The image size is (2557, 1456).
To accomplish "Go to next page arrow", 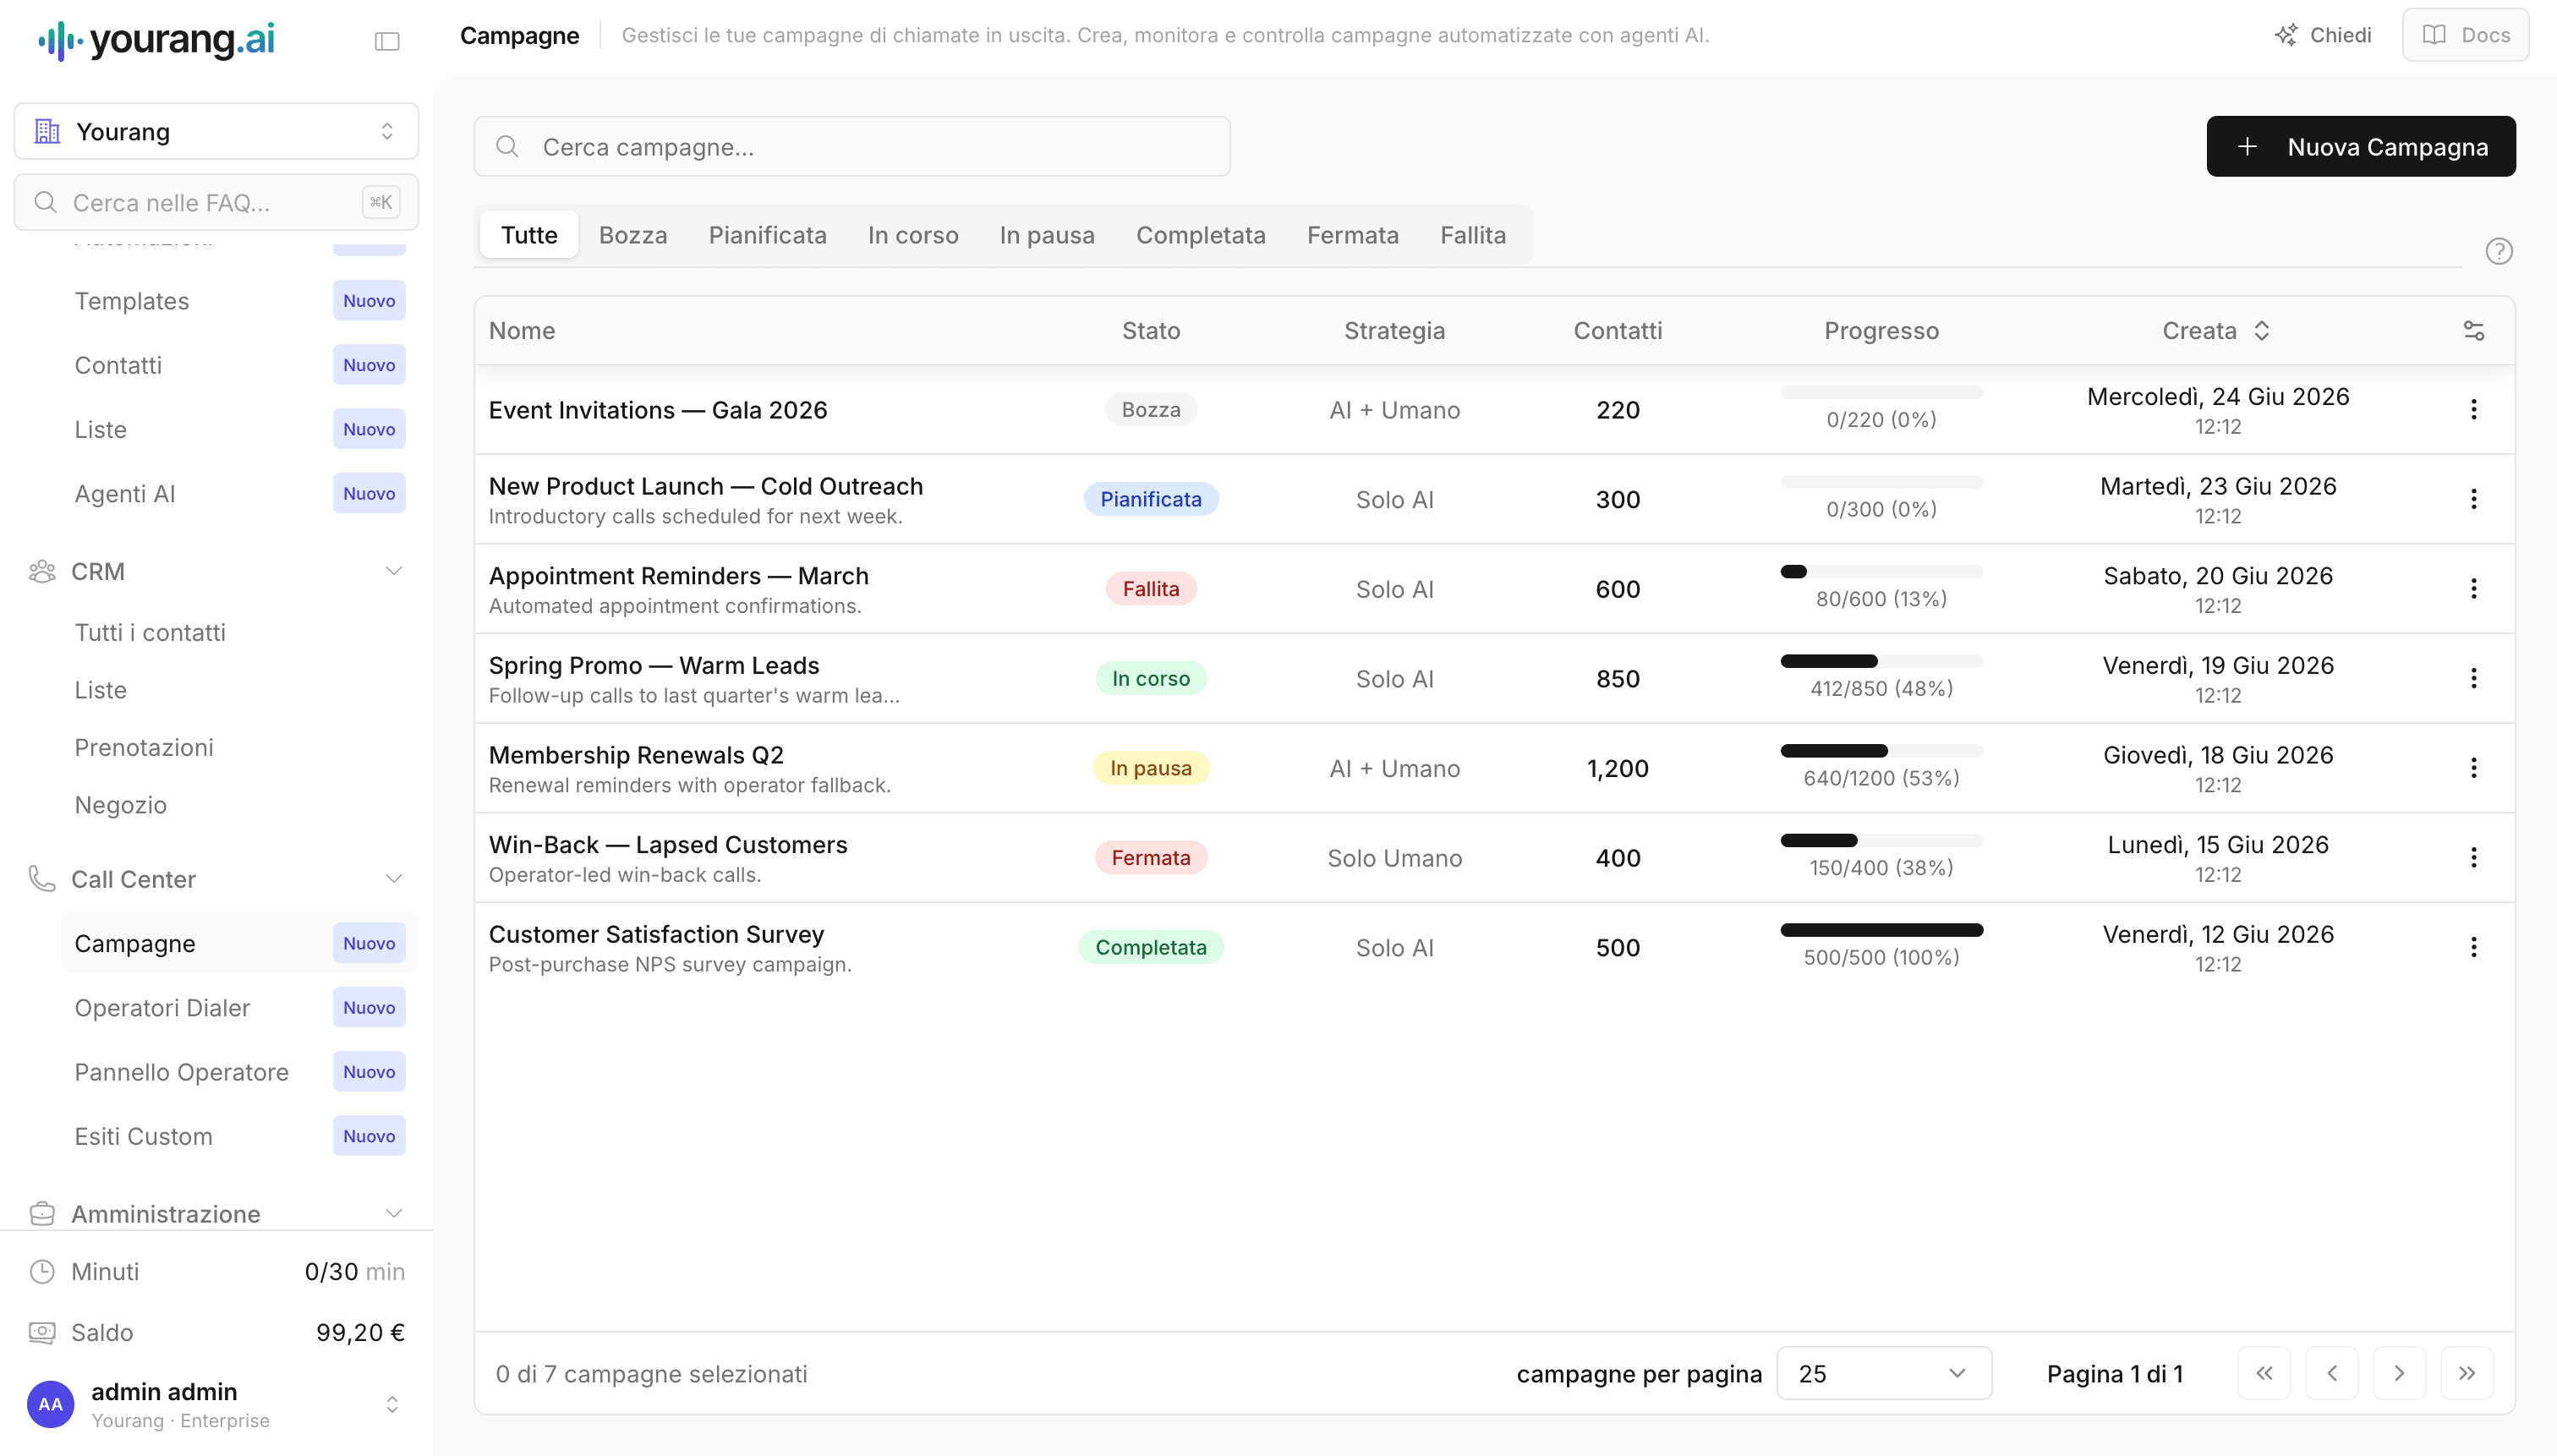I will (2399, 1373).
